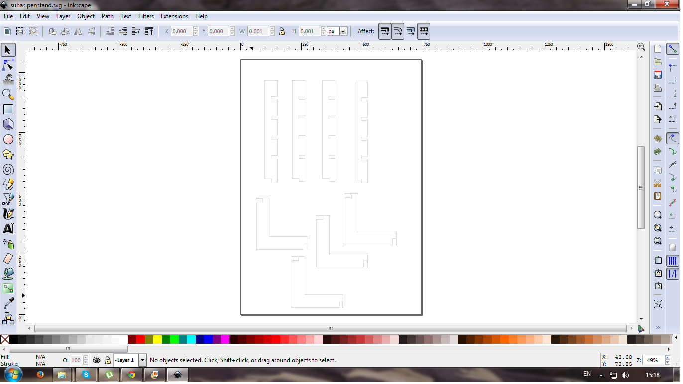Open the Filters menu
683x384 pixels.
[x=146, y=16]
